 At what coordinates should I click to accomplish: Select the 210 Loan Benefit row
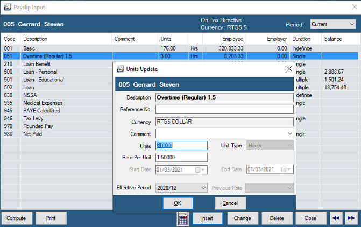tap(57, 64)
